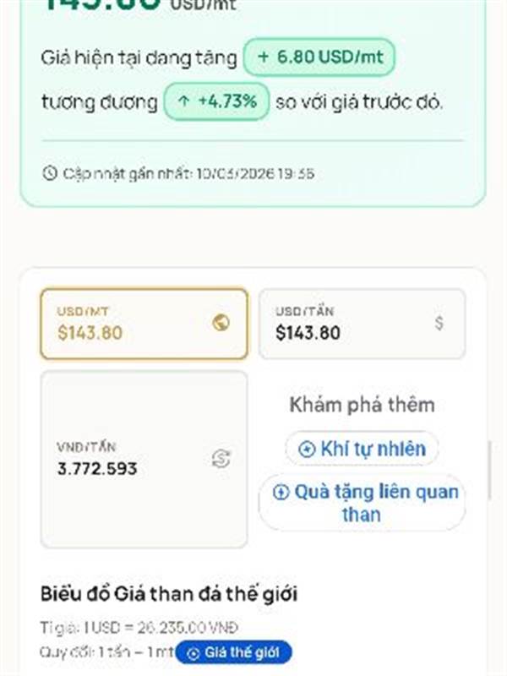Click the Biểu đồ Giá than đá thế giới heading

point(168,594)
